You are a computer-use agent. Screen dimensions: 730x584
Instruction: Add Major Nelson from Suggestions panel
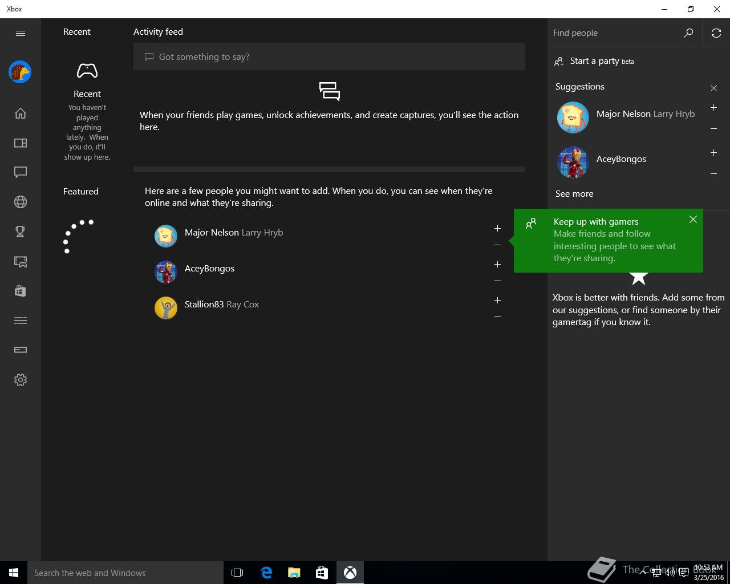pyautogui.click(x=713, y=107)
